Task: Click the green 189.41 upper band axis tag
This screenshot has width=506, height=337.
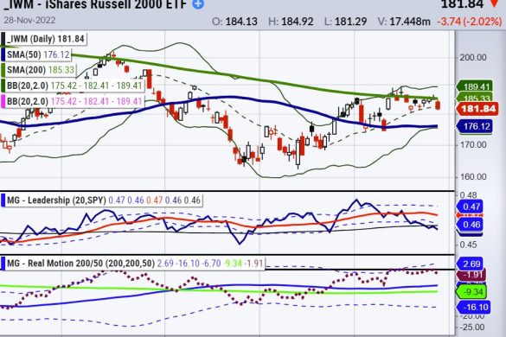Action: click(475, 86)
